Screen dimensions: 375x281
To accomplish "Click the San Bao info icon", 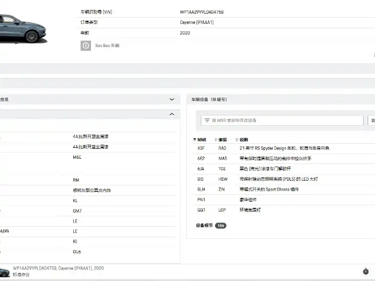I will (x=86, y=45).
